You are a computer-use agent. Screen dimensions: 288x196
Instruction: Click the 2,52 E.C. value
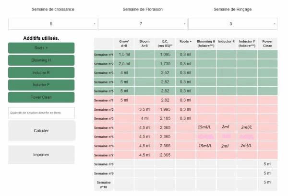pos(165,73)
